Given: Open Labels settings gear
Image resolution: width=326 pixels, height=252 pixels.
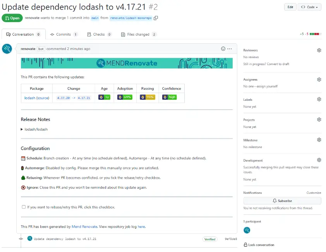Looking at the screenshot, I should (x=319, y=99).
